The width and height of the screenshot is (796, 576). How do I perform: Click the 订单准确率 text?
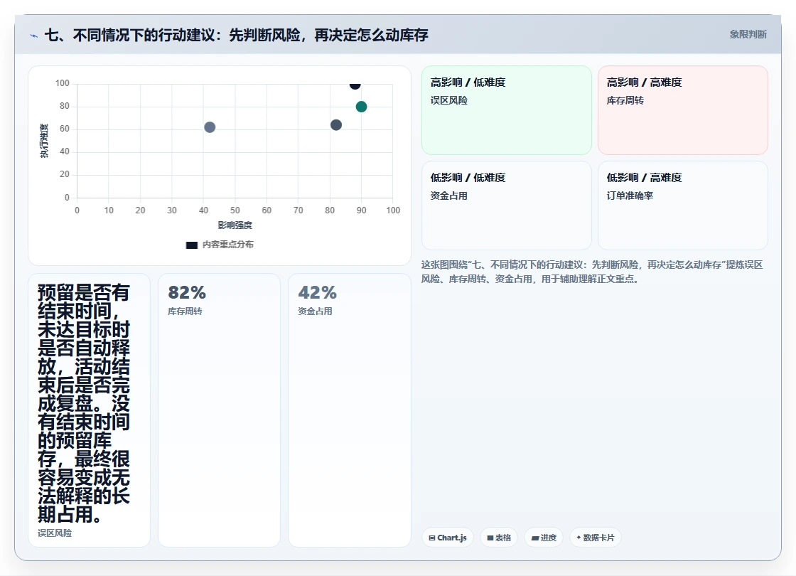pyautogui.click(x=630, y=196)
